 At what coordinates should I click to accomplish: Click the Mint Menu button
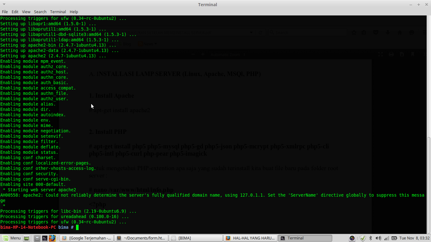(x=12, y=238)
